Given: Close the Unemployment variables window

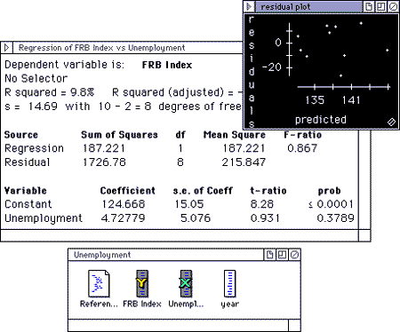Looking at the screenshot, I should click(x=294, y=255).
